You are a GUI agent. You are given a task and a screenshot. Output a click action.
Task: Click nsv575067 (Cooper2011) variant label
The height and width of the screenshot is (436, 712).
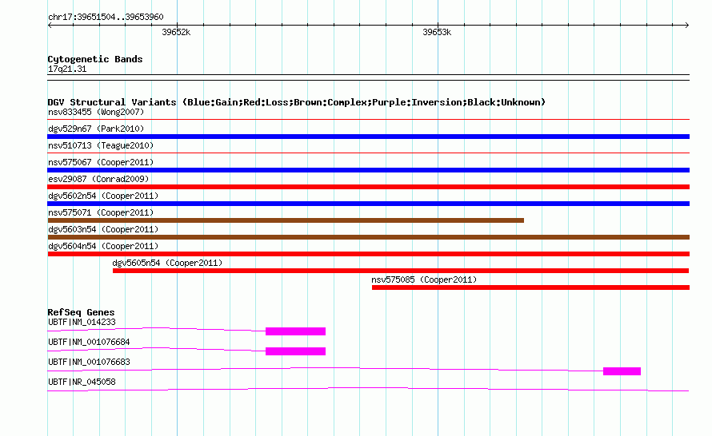click(101, 162)
